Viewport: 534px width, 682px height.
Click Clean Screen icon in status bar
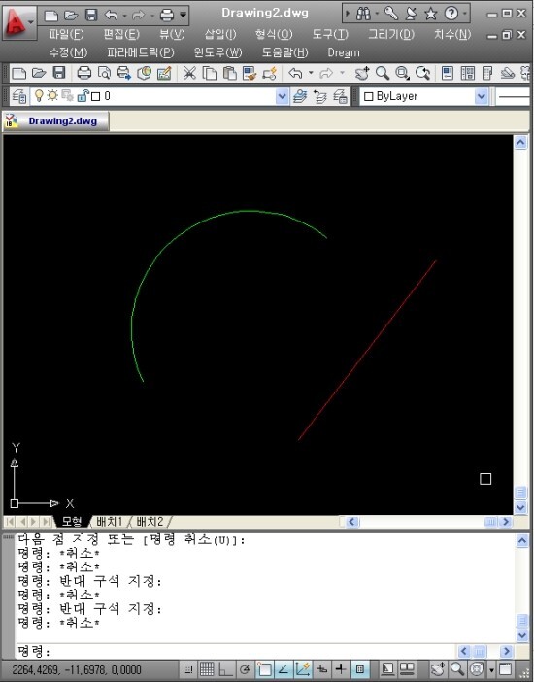506,669
